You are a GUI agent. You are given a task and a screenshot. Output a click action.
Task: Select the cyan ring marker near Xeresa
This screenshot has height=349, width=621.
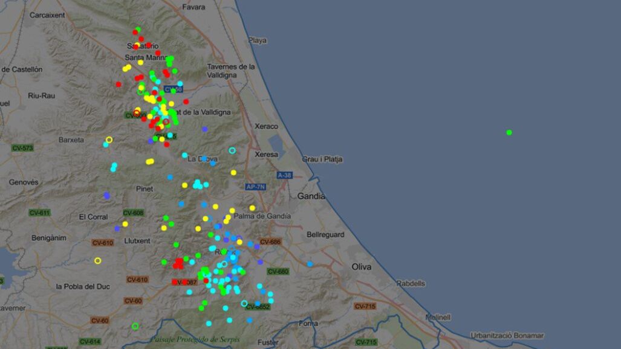coord(232,150)
